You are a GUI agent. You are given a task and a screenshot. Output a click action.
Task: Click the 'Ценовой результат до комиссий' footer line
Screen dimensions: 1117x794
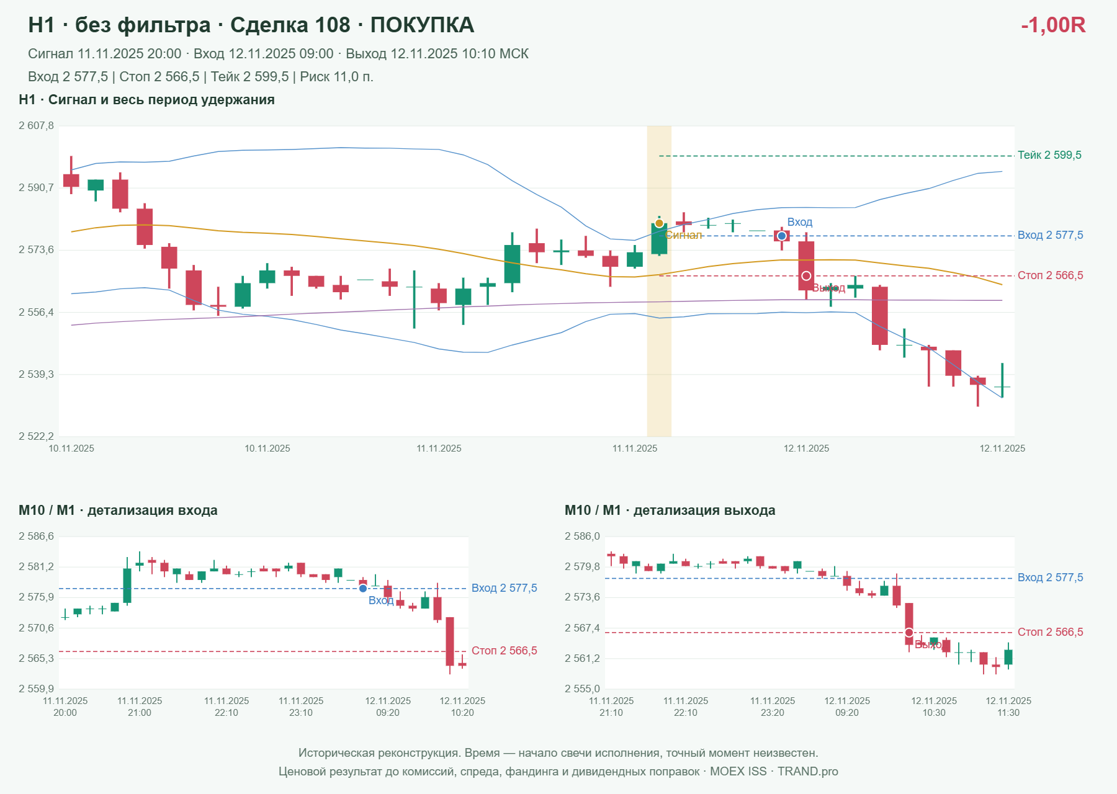[x=558, y=772]
